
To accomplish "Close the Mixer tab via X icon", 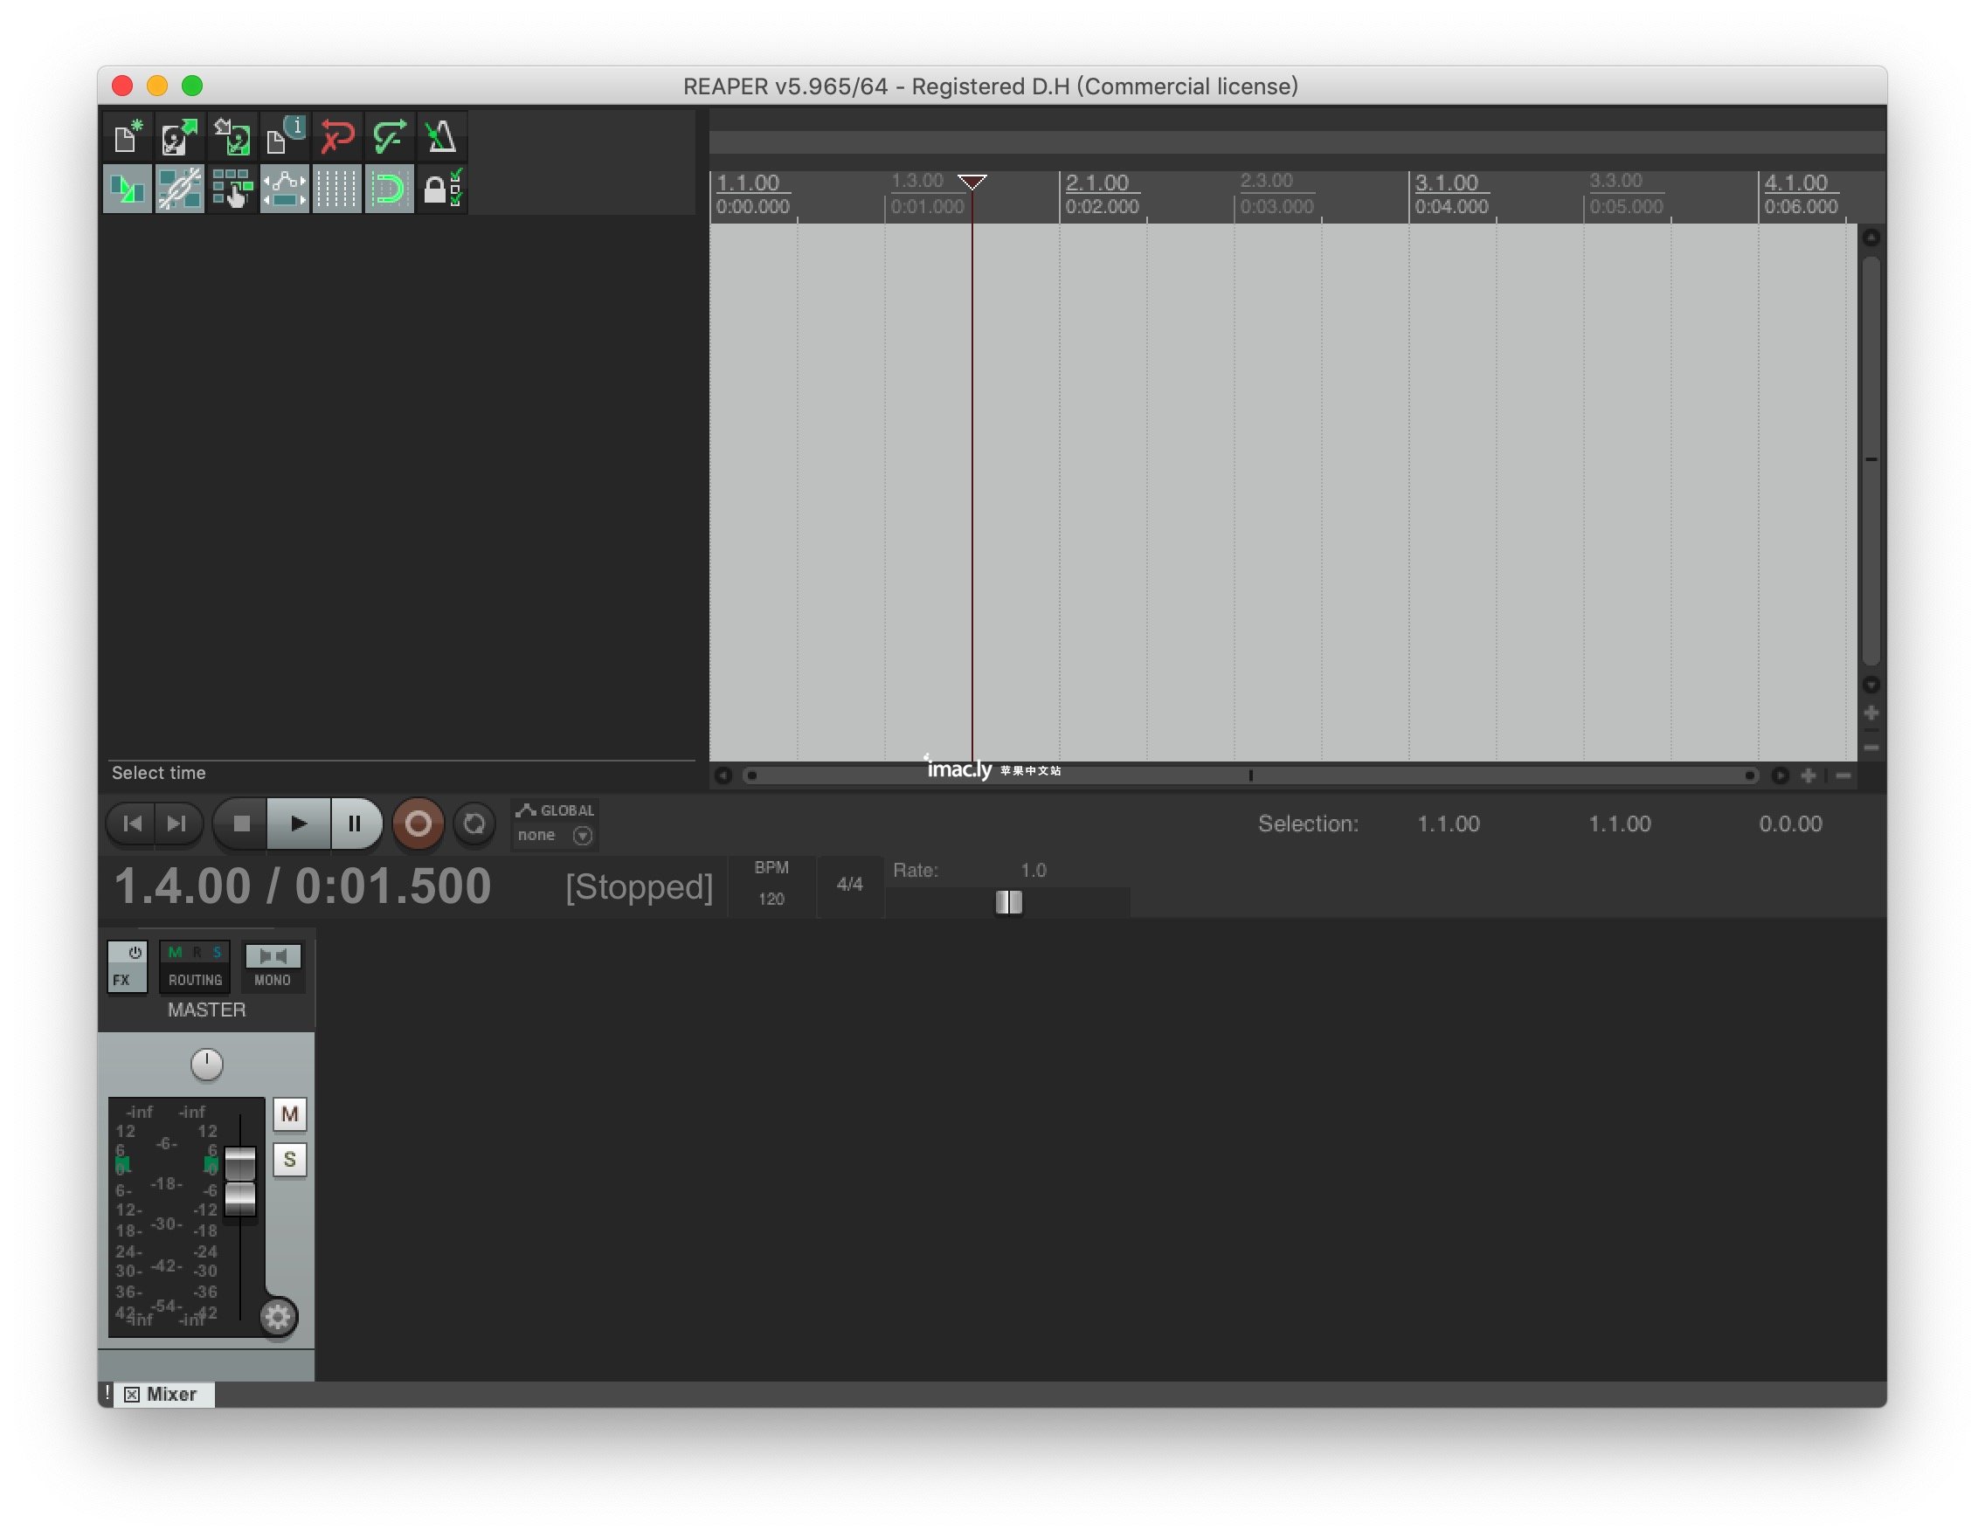I will tap(132, 1395).
